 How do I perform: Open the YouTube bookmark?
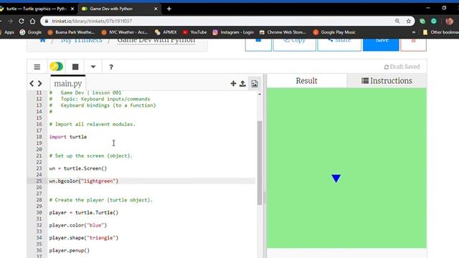tap(194, 32)
